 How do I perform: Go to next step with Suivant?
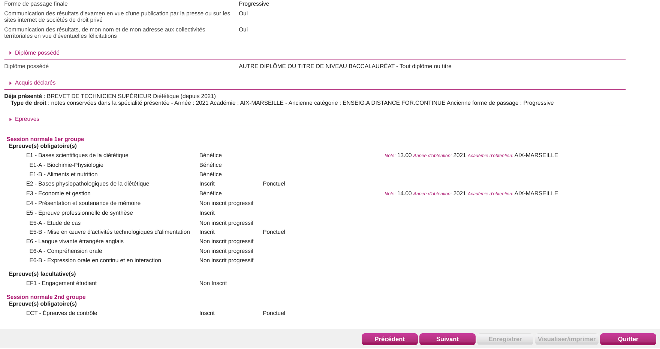coord(447,339)
